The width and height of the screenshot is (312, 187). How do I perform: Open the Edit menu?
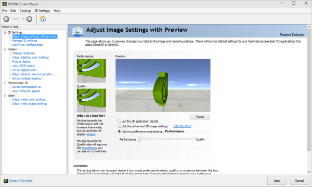coord(13,11)
